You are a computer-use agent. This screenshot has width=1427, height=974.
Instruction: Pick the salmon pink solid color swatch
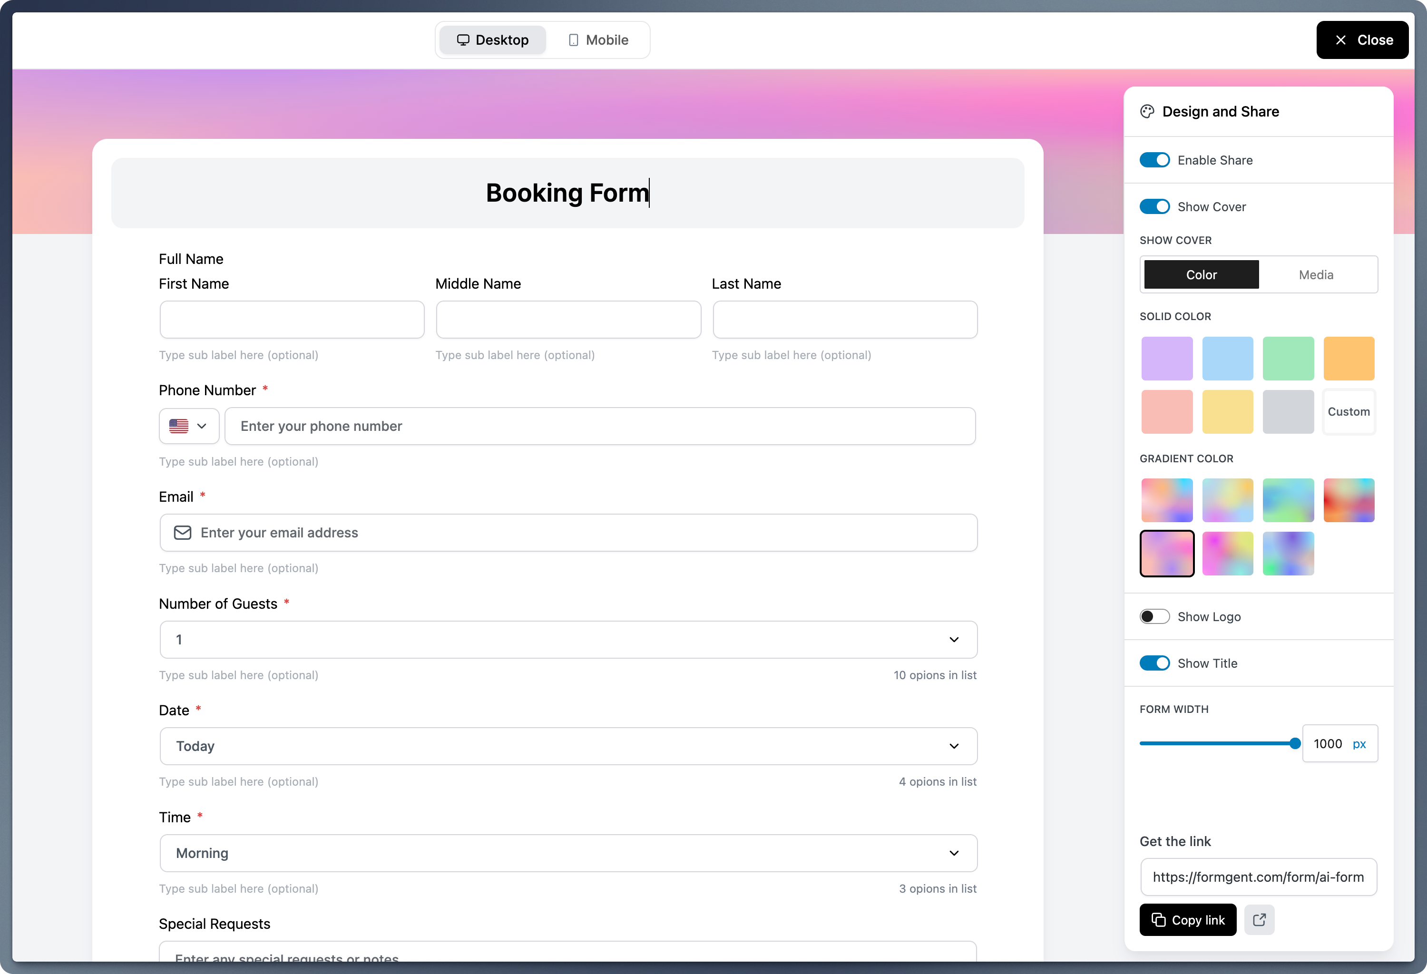tap(1167, 412)
